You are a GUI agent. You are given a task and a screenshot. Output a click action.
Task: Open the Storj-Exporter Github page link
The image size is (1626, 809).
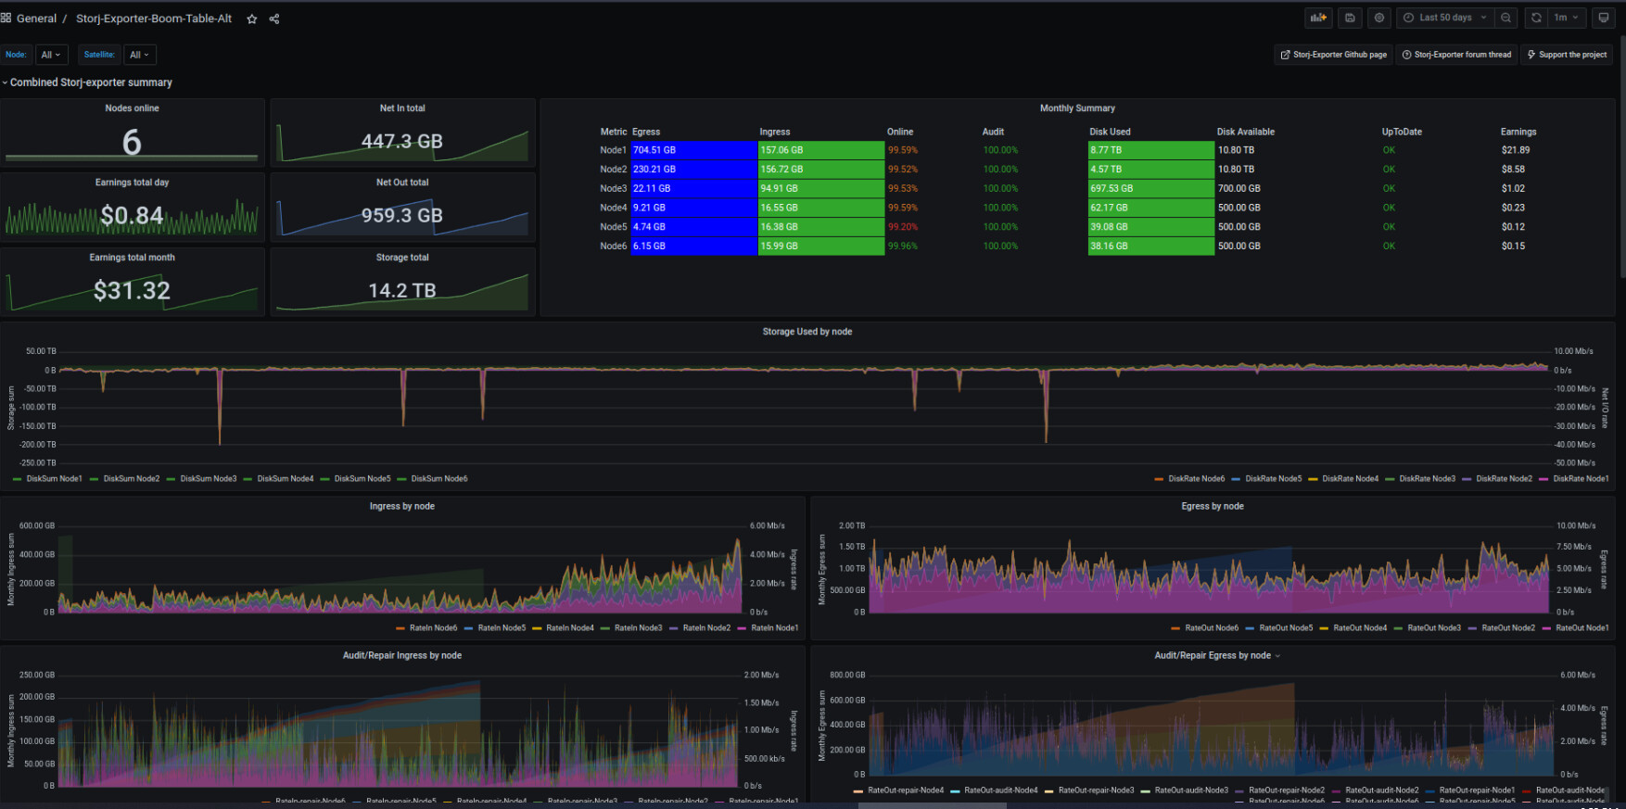[1333, 55]
